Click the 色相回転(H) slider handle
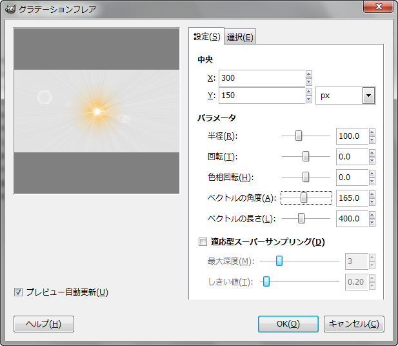This screenshot has height=346, width=398. point(306,177)
